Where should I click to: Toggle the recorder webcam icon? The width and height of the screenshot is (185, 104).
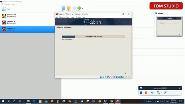click(158, 93)
